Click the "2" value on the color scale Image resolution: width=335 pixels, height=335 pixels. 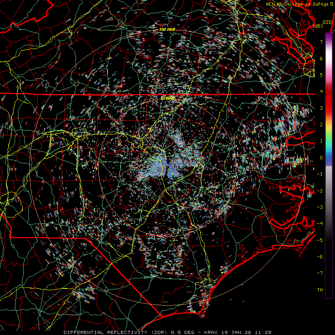pos(321,125)
